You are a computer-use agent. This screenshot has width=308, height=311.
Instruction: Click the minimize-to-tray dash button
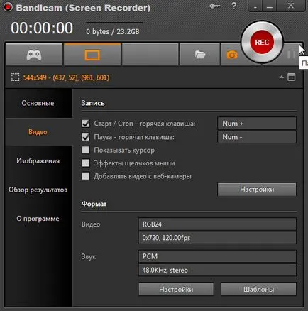[x=255, y=6]
